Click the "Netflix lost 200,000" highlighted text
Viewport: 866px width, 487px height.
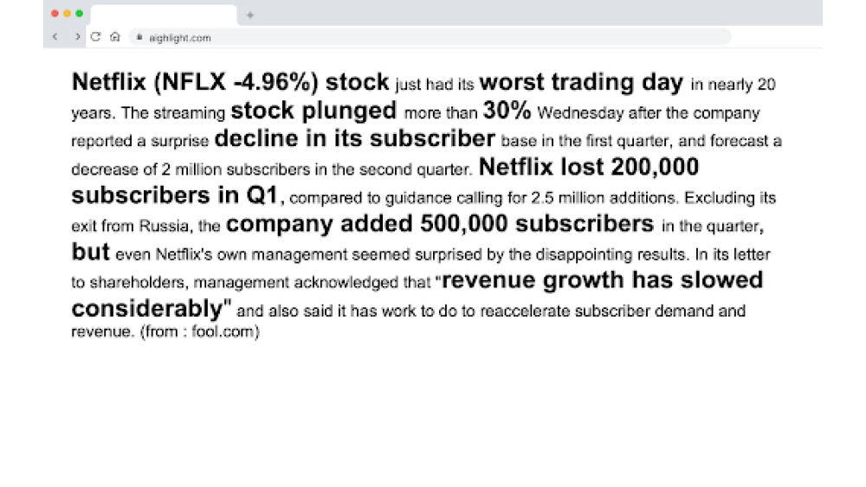(x=588, y=166)
